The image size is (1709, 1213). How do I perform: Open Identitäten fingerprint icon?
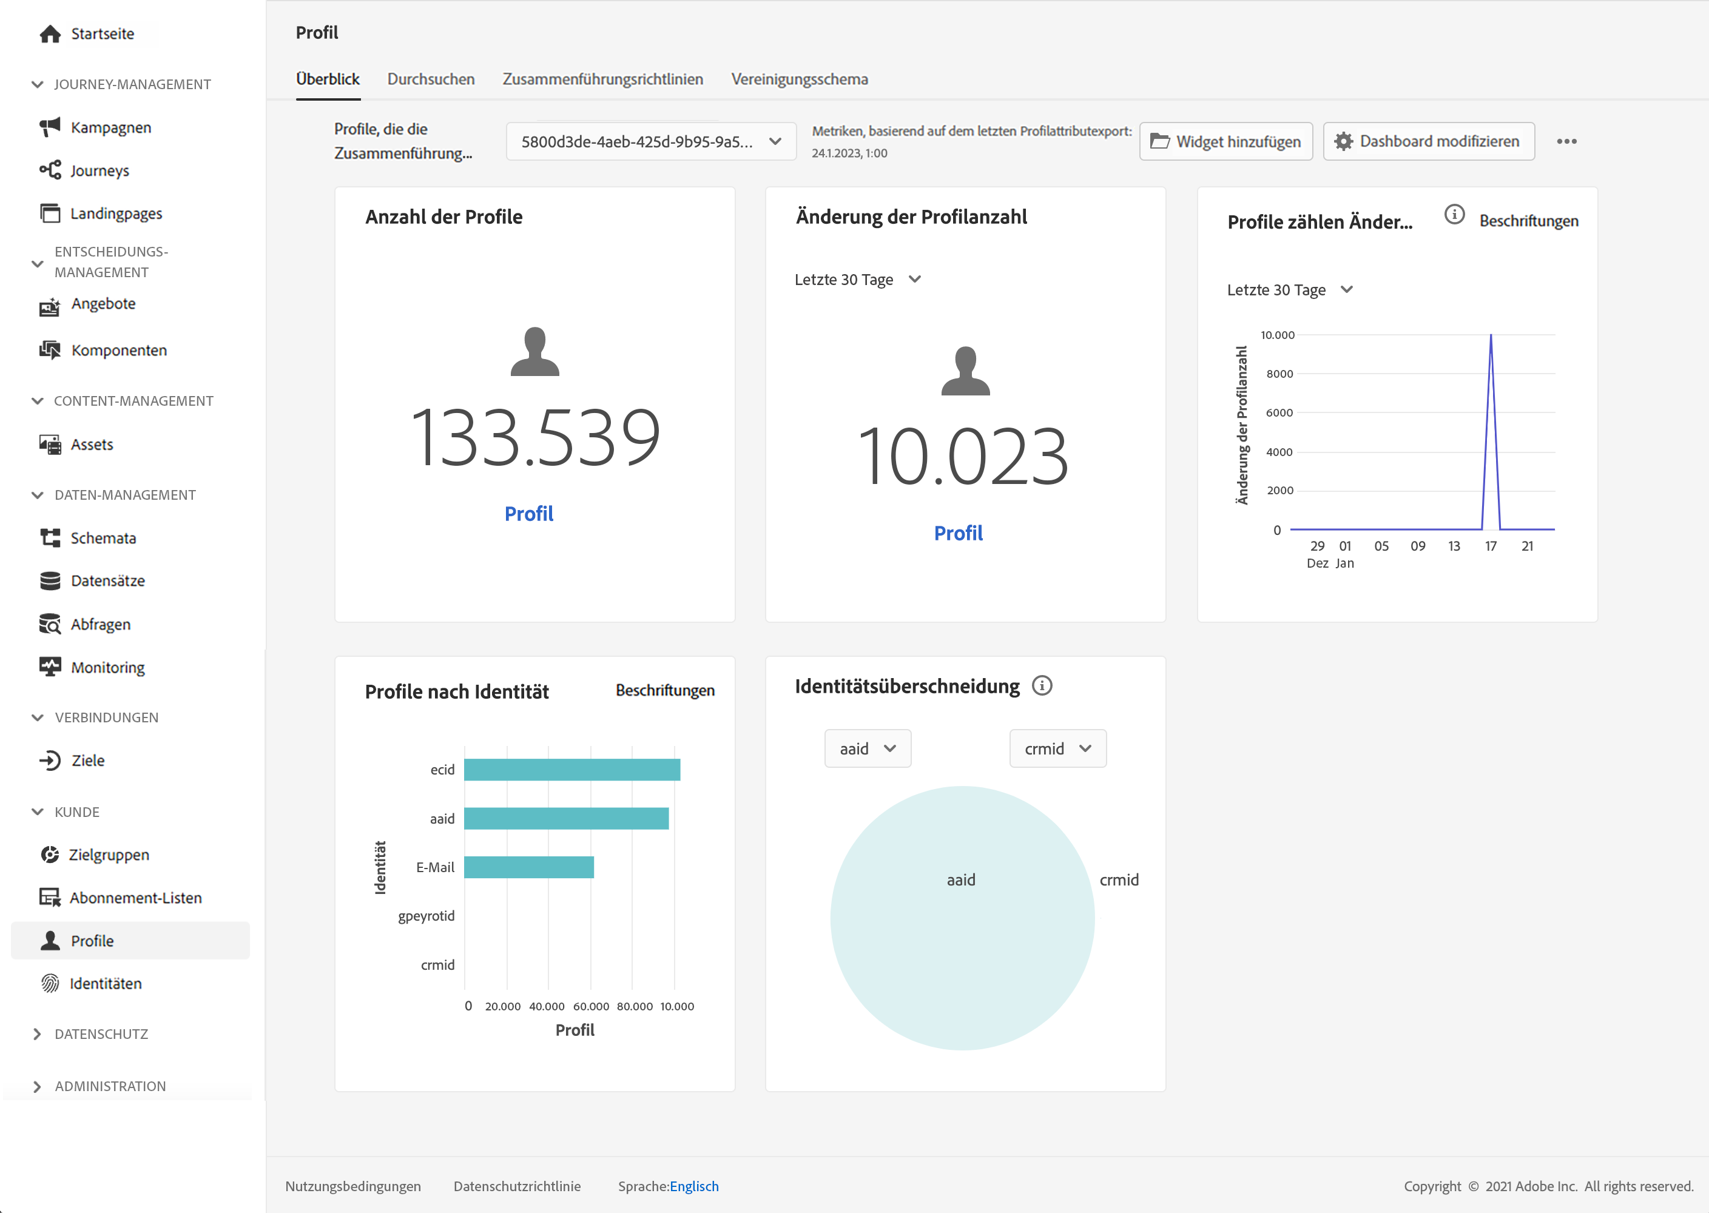pyautogui.click(x=49, y=984)
